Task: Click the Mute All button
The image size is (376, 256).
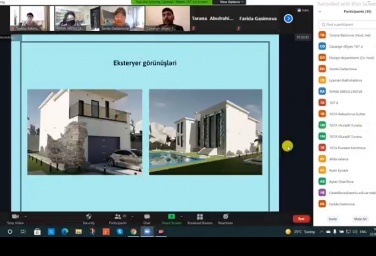Action: click(x=360, y=219)
